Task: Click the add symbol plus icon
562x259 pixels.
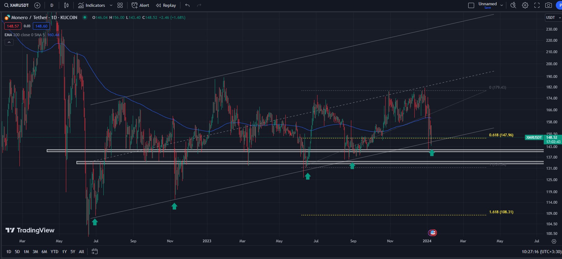Action: (37, 5)
